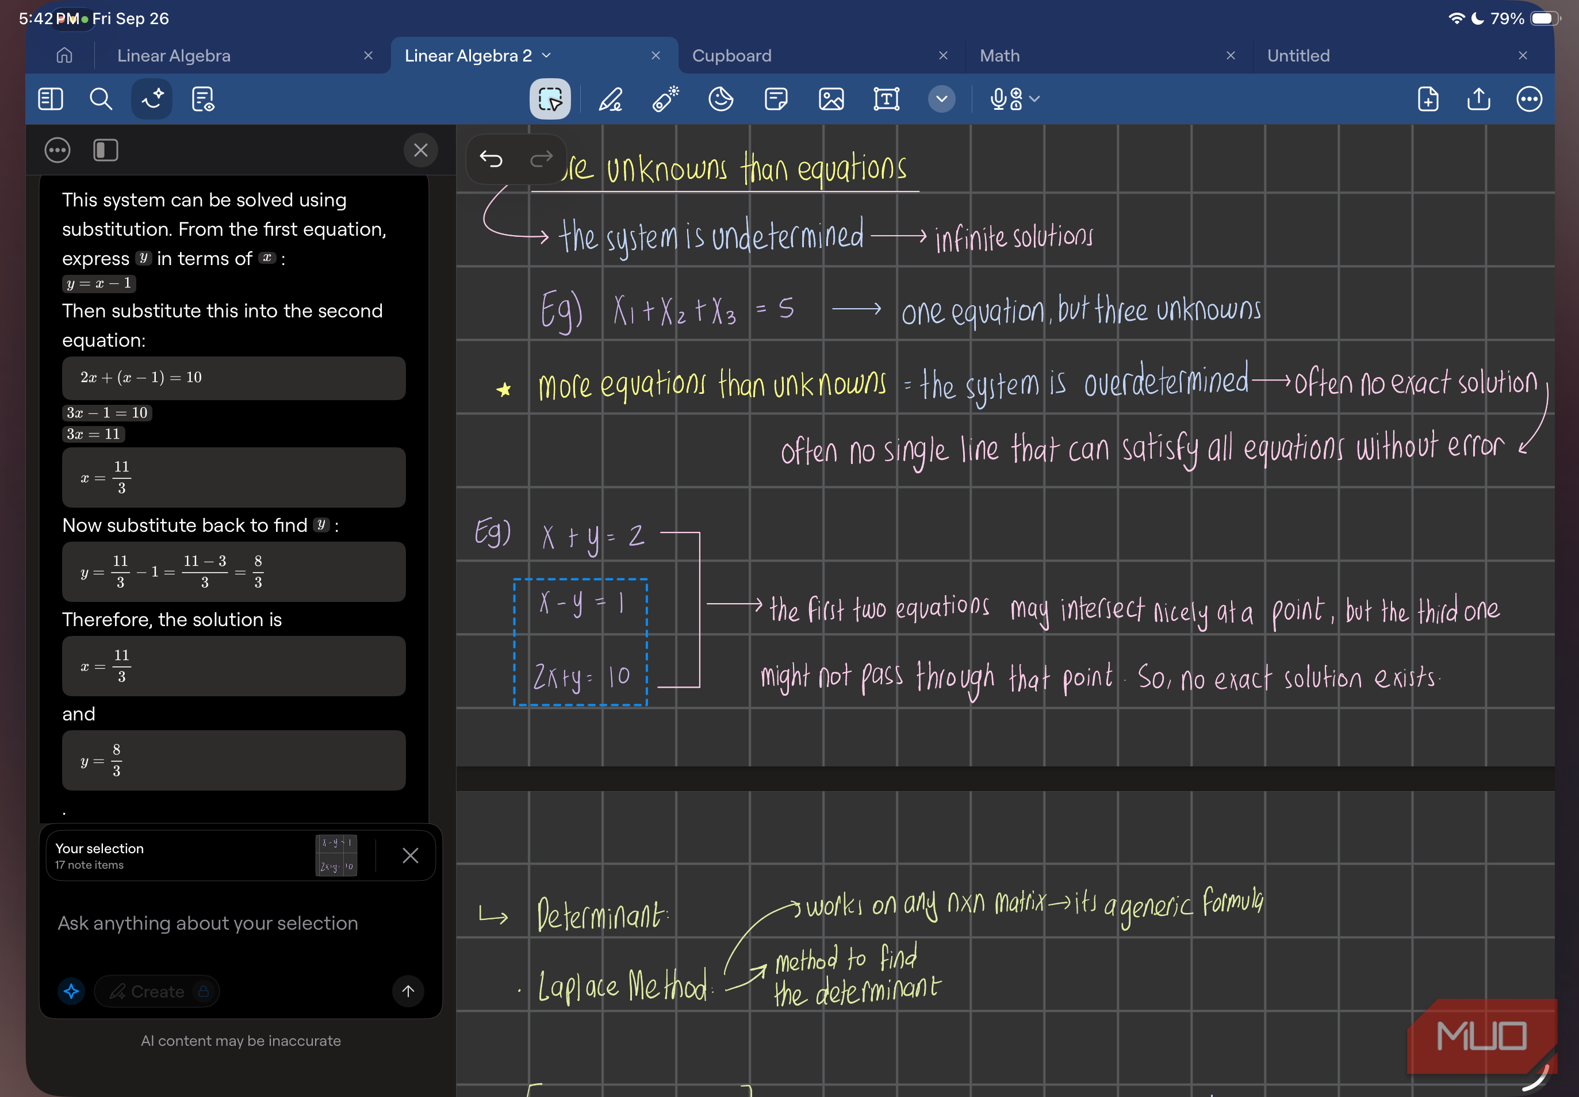The image size is (1579, 1097).
Task: Click the Create button
Action: coord(157,991)
